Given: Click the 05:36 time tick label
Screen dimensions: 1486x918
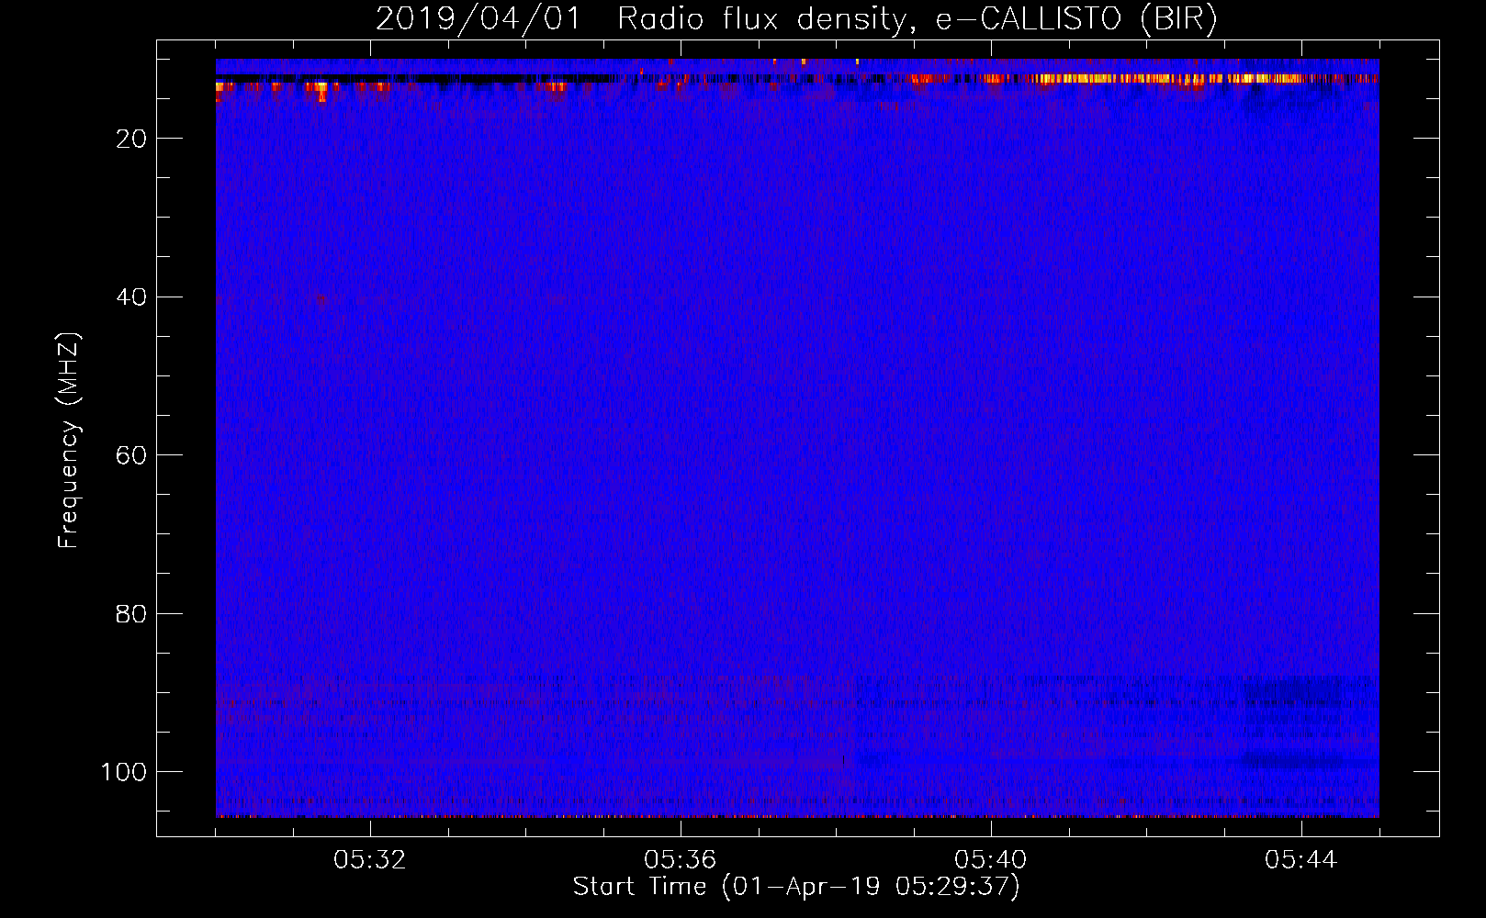Looking at the screenshot, I should 681,860.
